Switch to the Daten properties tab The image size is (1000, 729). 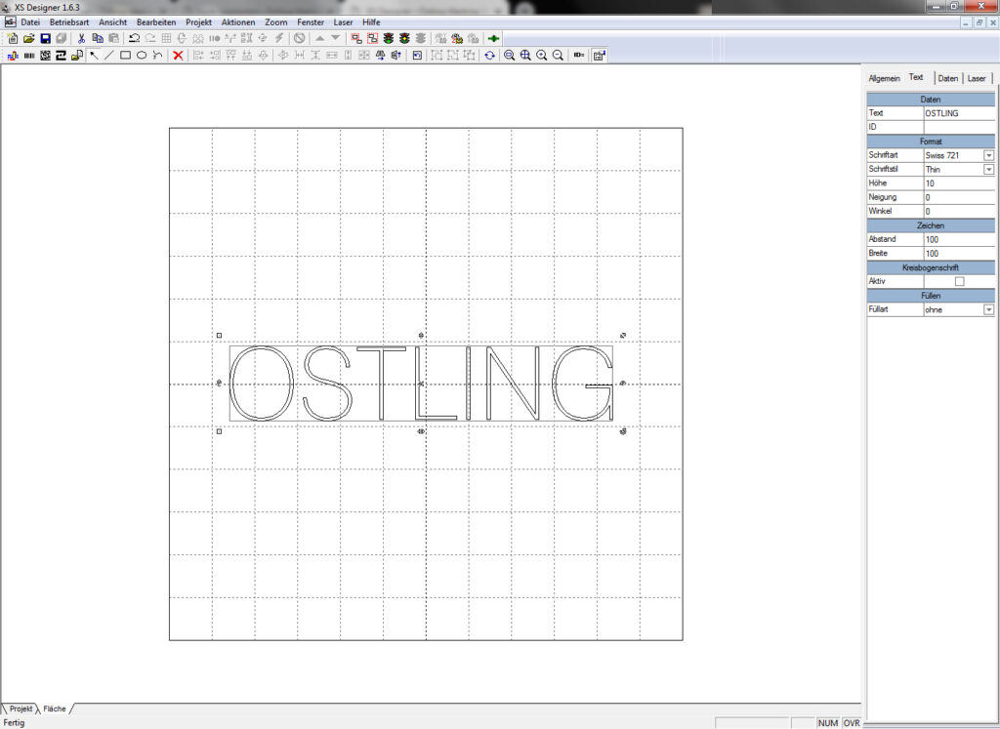coord(947,78)
